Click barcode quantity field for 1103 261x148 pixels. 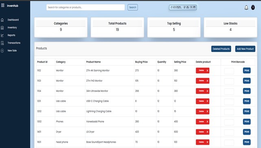229,81
